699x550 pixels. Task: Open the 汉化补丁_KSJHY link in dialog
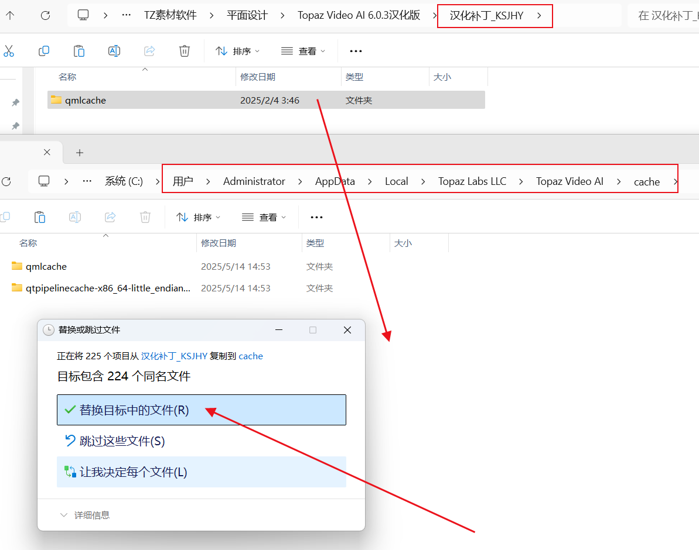[174, 356]
